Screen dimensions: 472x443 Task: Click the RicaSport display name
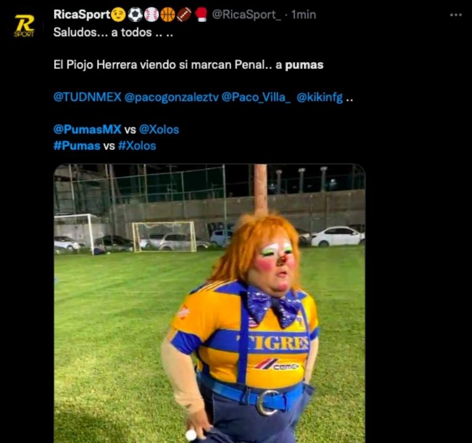(81, 15)
